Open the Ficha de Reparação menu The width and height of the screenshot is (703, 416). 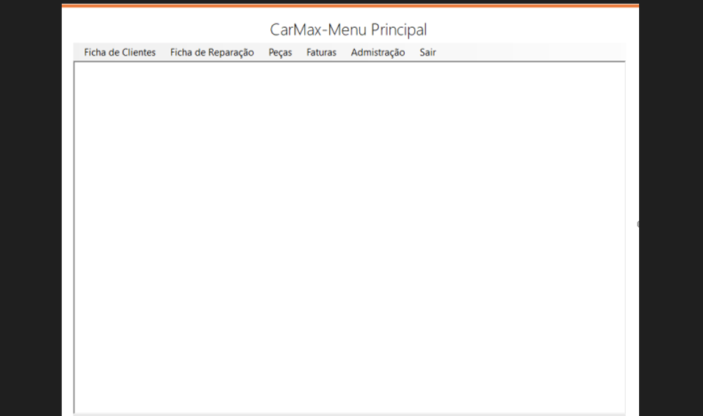click(x=212, y=52)
